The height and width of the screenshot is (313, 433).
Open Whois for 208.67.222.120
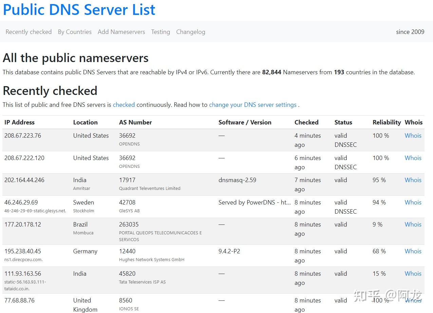(x=413, y=158)
